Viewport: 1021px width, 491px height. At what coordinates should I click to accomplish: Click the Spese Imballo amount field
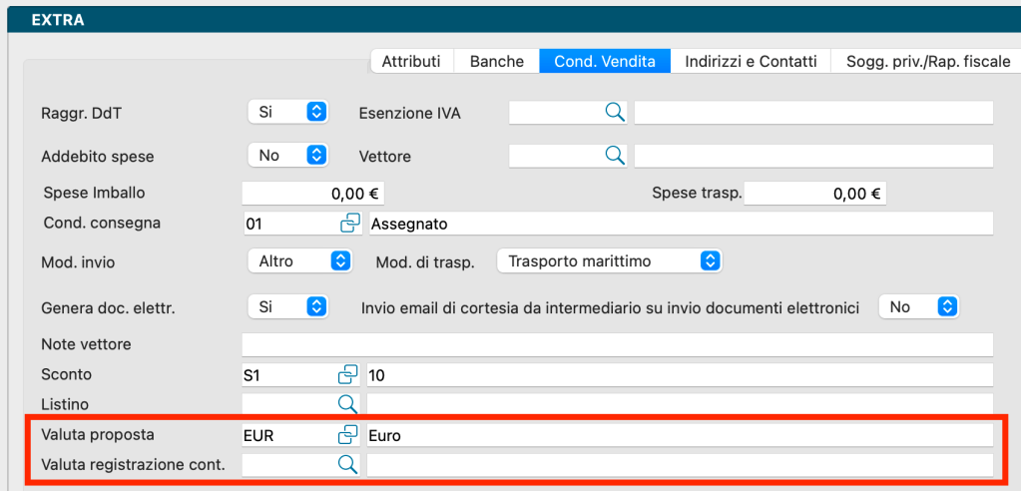coord(312,194)
